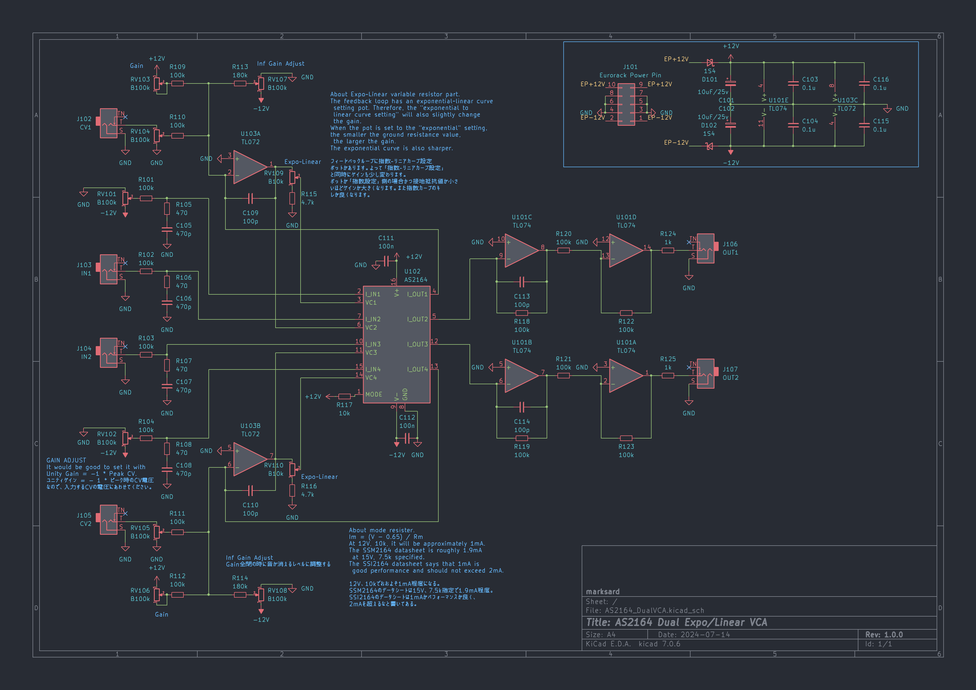976x690 pixels.
Task: Click the U101C TL074 op-amp symbol
Action: pyautogui.click(x=522, y=251)
